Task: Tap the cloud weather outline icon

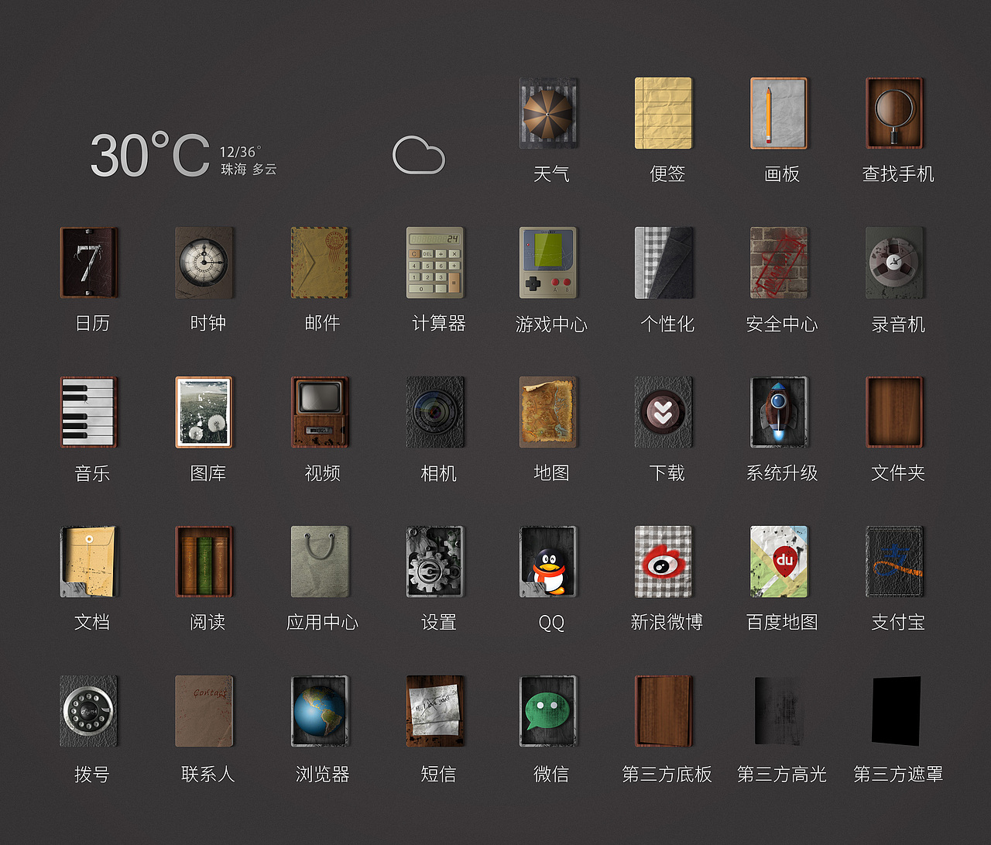Action: point(419,155)
